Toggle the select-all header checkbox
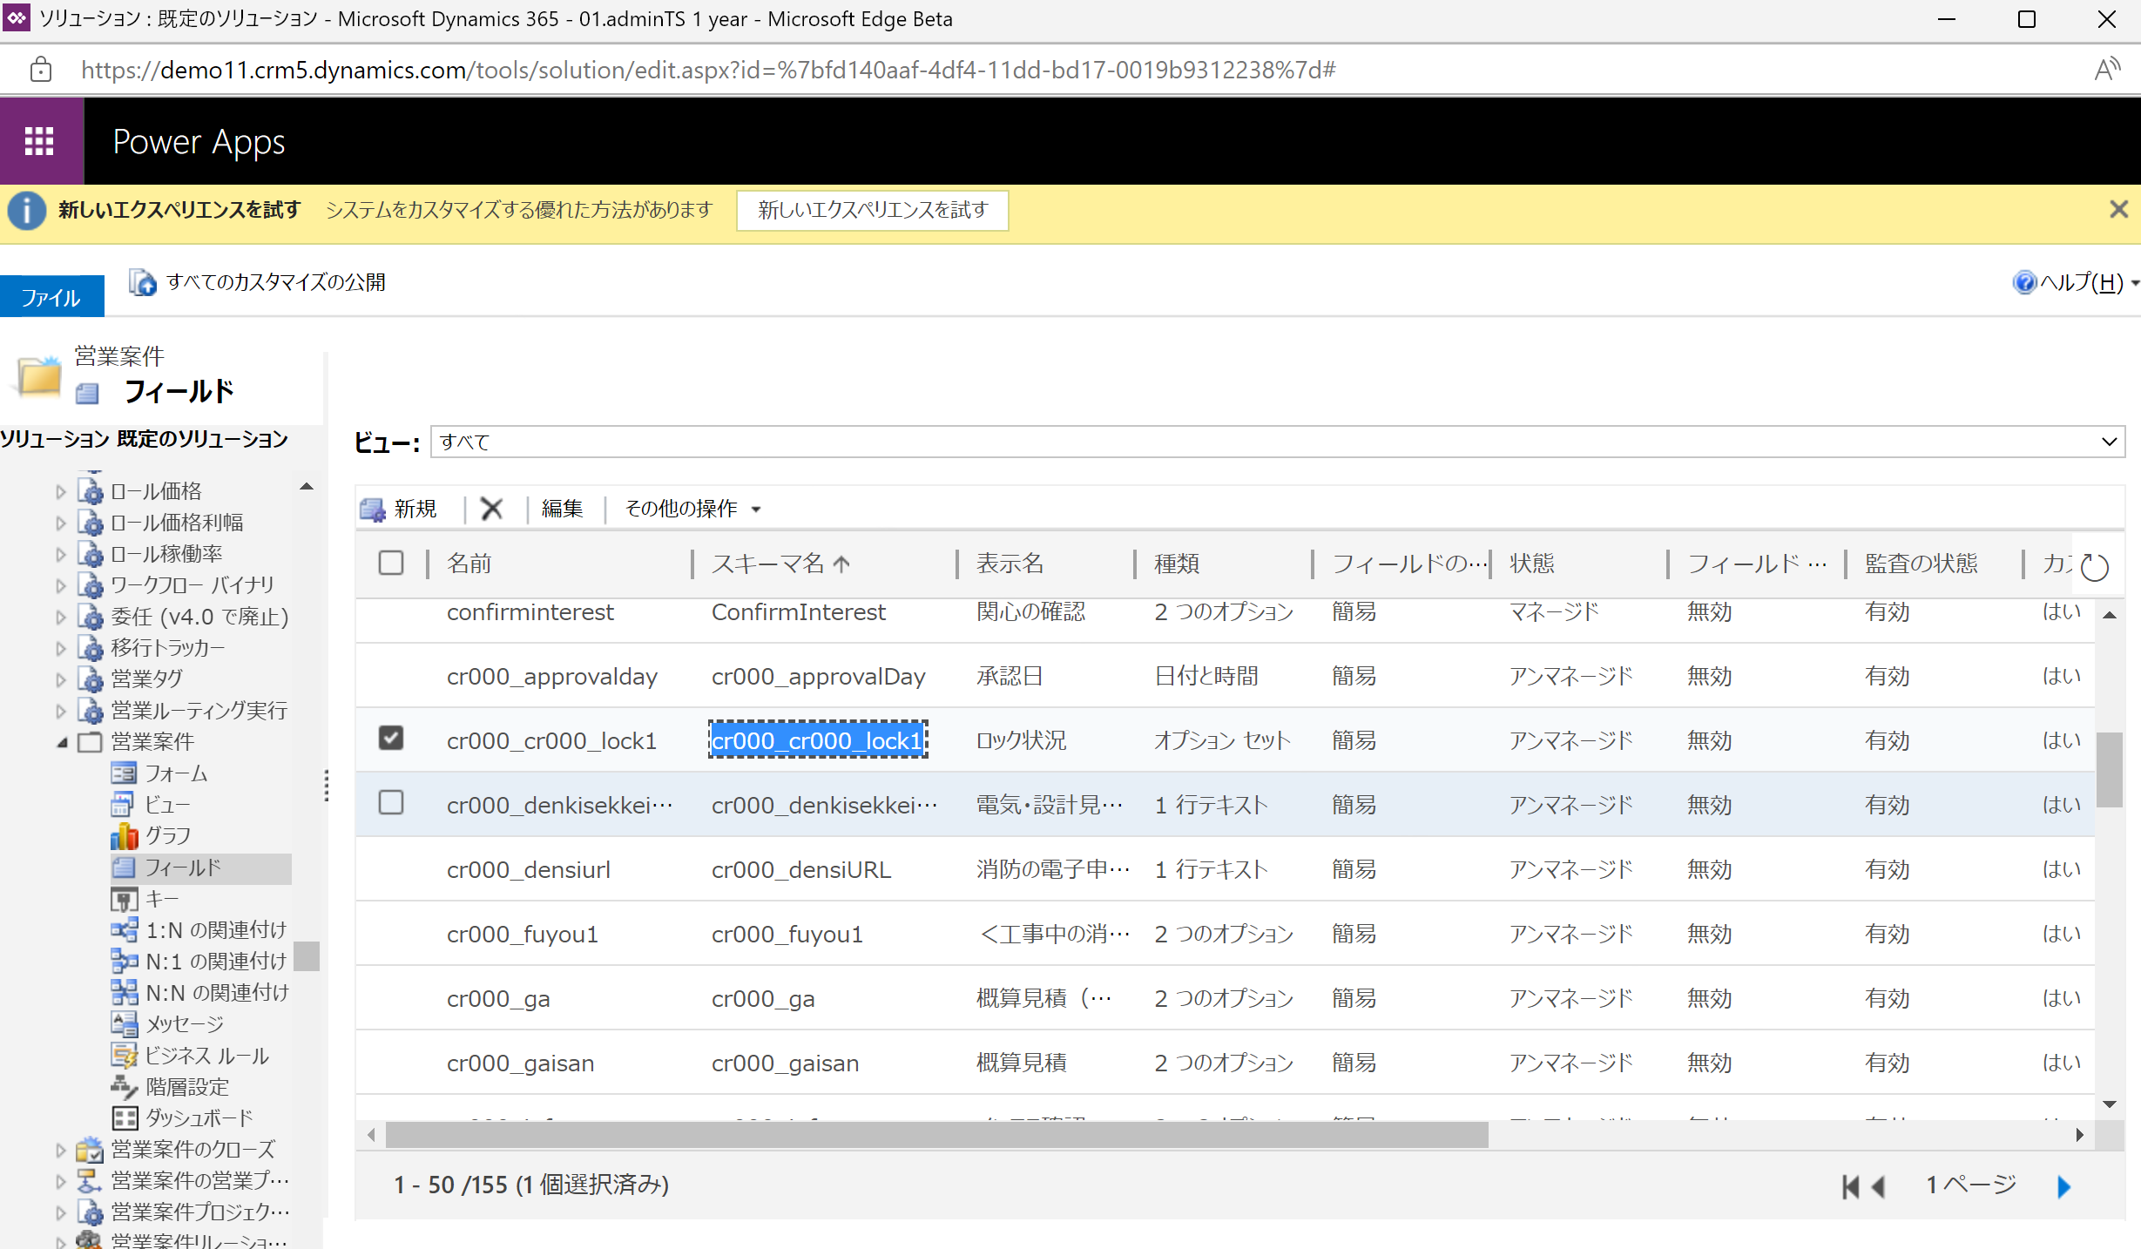Screen dimensions: 2141x1249 pos(391,563)
